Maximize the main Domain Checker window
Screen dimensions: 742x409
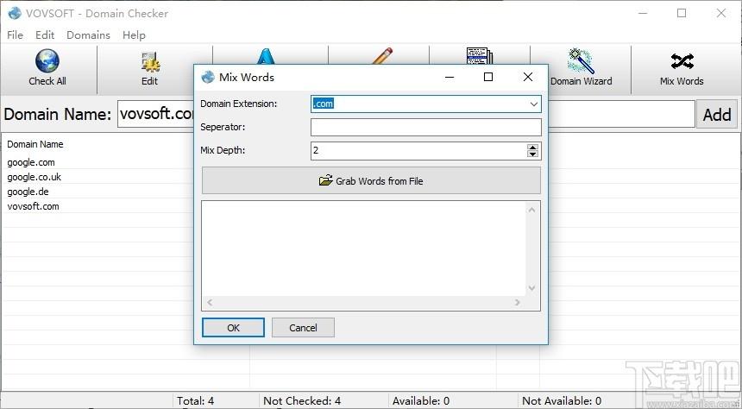point(682,13)
